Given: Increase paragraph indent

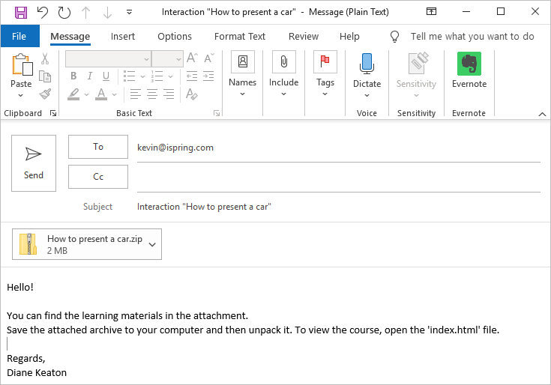Looking at the screenshot, I should [x=208, y=76].
